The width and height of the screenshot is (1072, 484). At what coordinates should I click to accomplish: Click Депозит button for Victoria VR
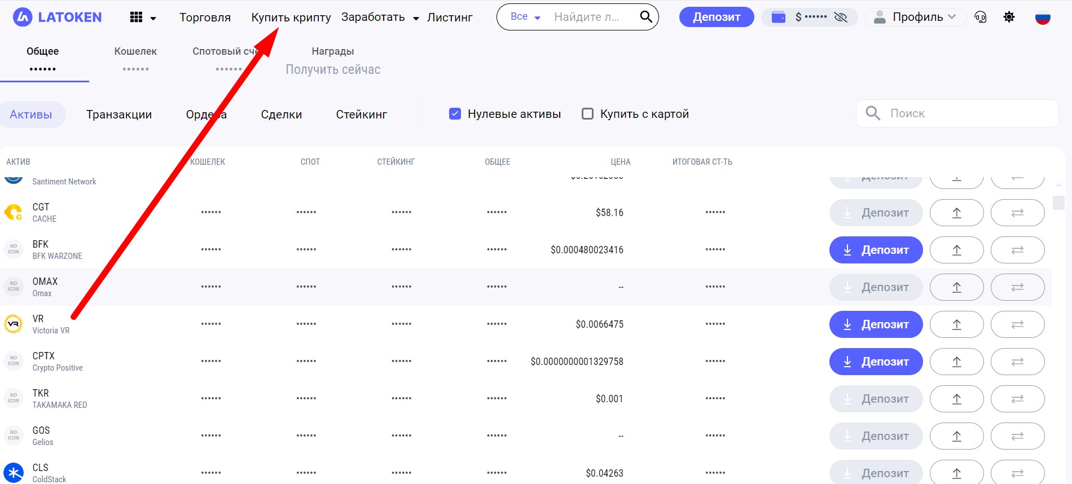click(x=876, y=324)
